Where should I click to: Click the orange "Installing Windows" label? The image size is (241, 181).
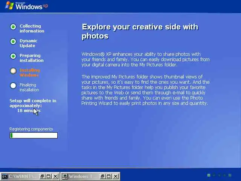[x=30, y=73]
